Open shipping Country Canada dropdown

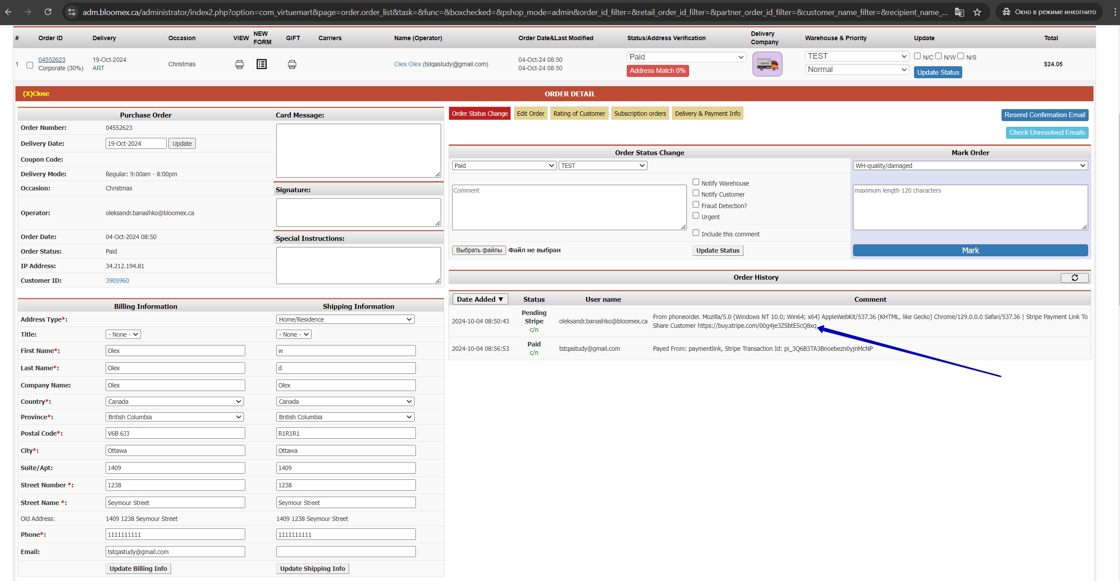click(x=345, y=402)
